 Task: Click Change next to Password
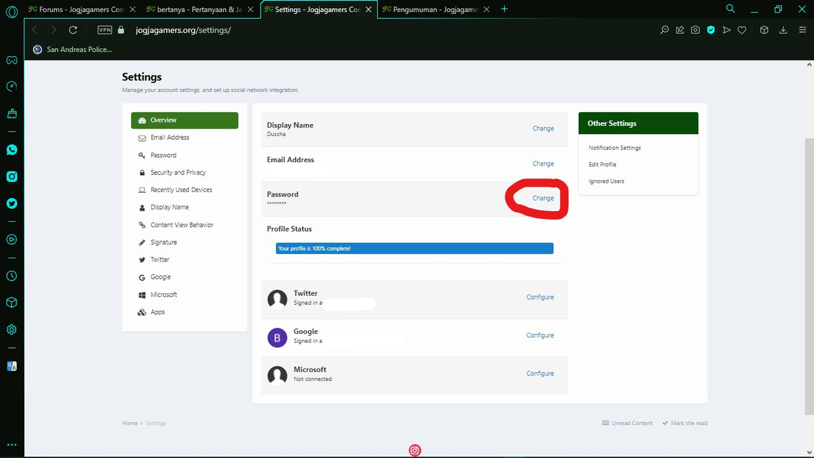[543, 198]
